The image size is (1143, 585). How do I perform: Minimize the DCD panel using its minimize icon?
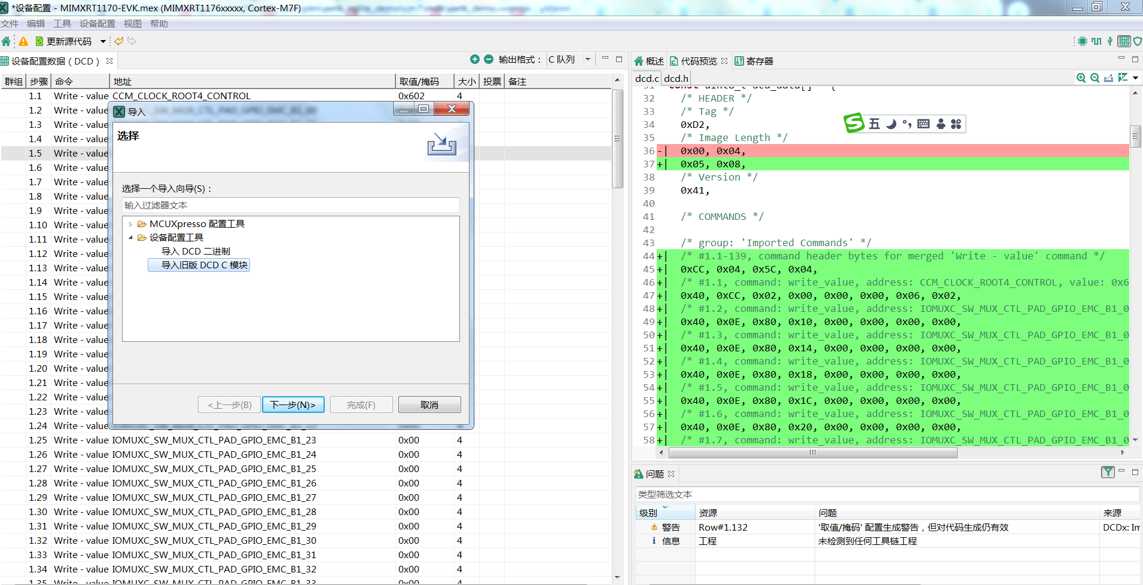coord(605,59)
